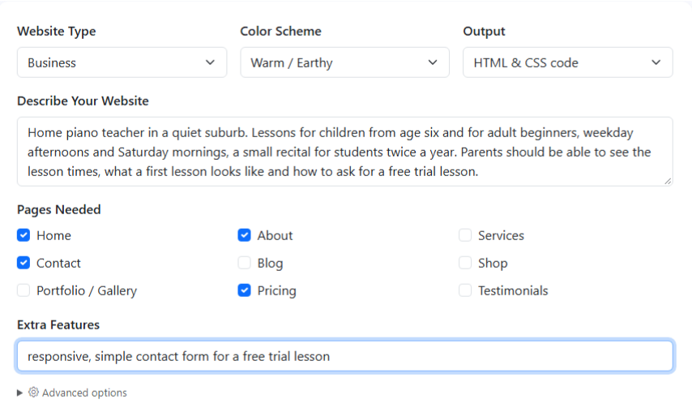692x408 pixels.
Task: Click inside the Describe Your Website textarea
Action: 344,152
